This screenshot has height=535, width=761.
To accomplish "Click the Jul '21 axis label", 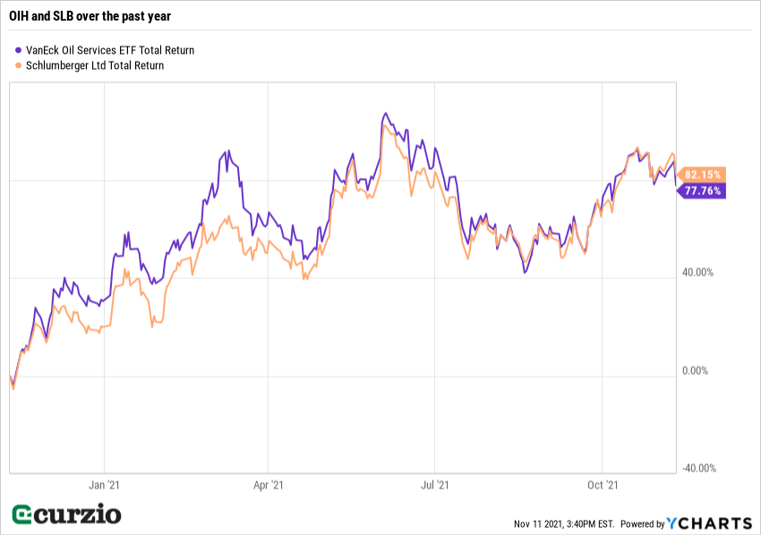I will click(x=434, y=485).
